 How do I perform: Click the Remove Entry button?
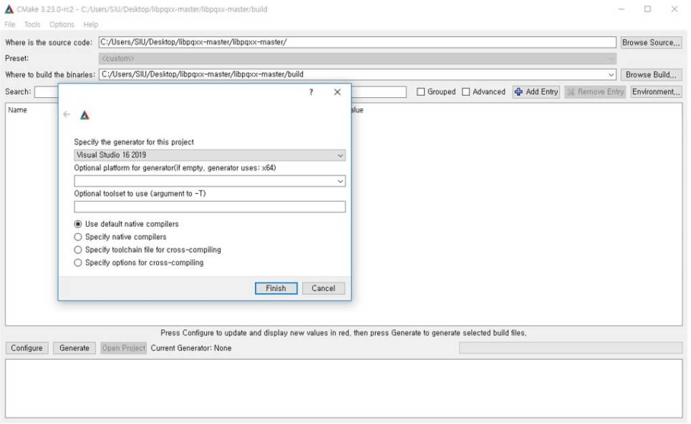pyautogui.click(x=595, y=92)
